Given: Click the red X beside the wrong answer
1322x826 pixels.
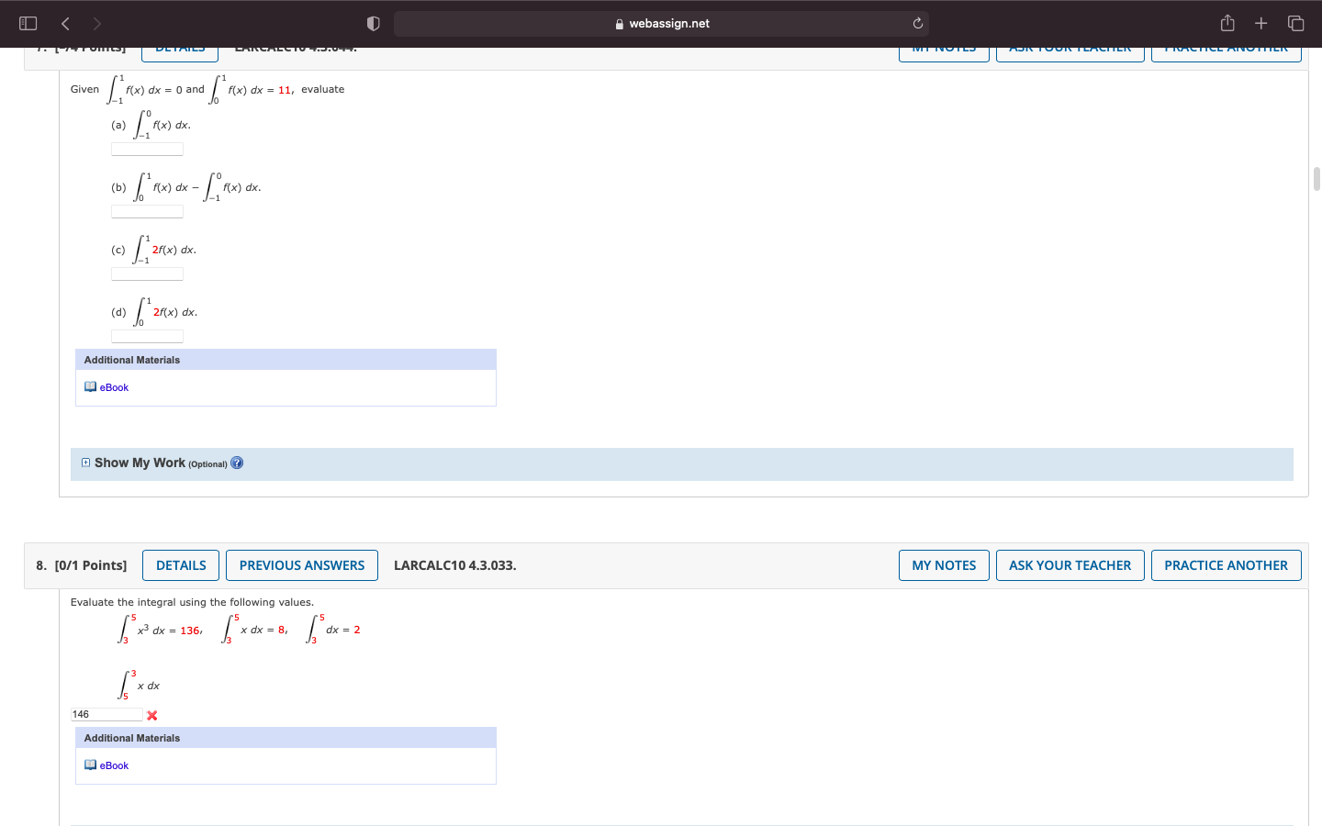Looking at the screenshot, I should tap(151, 715).
